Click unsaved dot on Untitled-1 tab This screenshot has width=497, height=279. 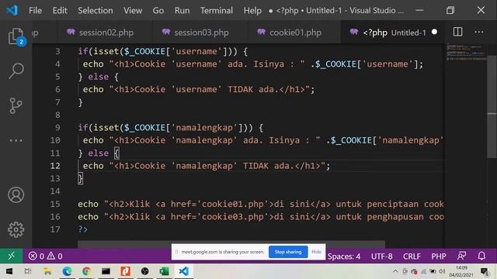(434, 32)
